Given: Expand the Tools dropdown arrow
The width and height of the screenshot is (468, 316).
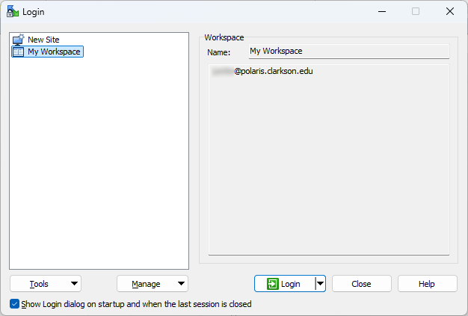Looking at the screenshot, I should (73, 284).
